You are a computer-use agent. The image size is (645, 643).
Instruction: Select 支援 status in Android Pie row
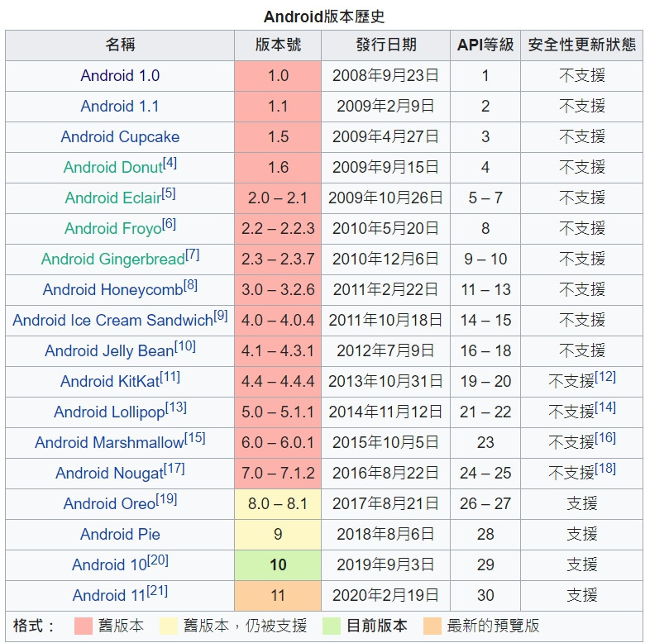[x=581, y=535]
